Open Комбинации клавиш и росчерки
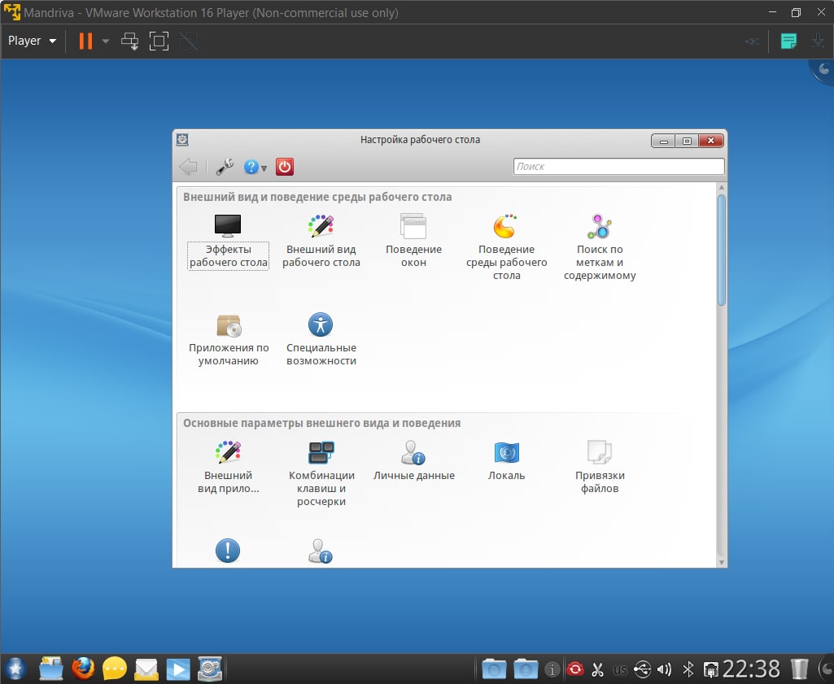This screenshot has width=834, height=684. click(x=321, y=474)
